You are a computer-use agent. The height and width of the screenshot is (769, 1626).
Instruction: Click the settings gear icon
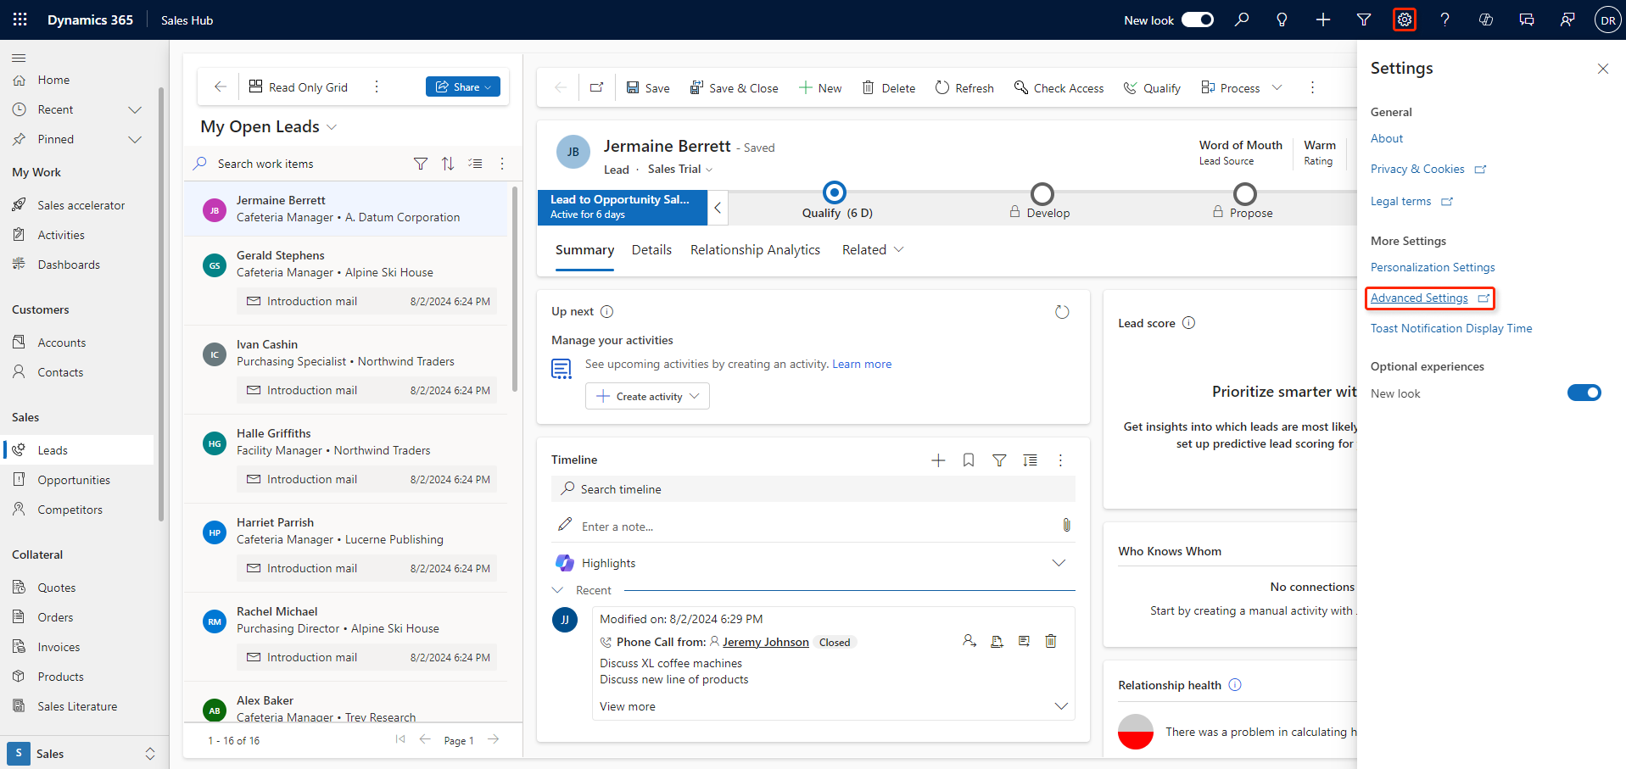click(1405, 20)
